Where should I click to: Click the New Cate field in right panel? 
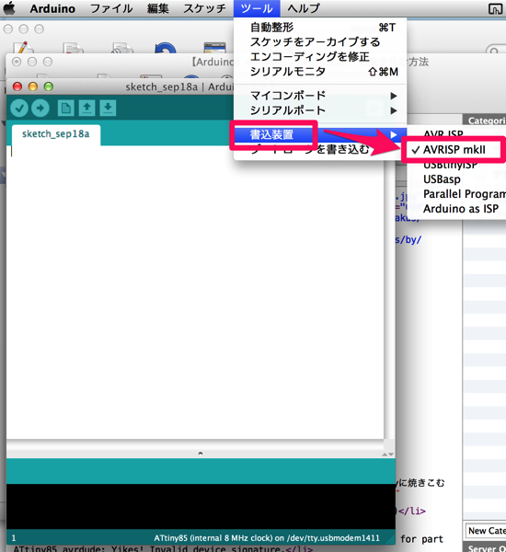point(486,531)
